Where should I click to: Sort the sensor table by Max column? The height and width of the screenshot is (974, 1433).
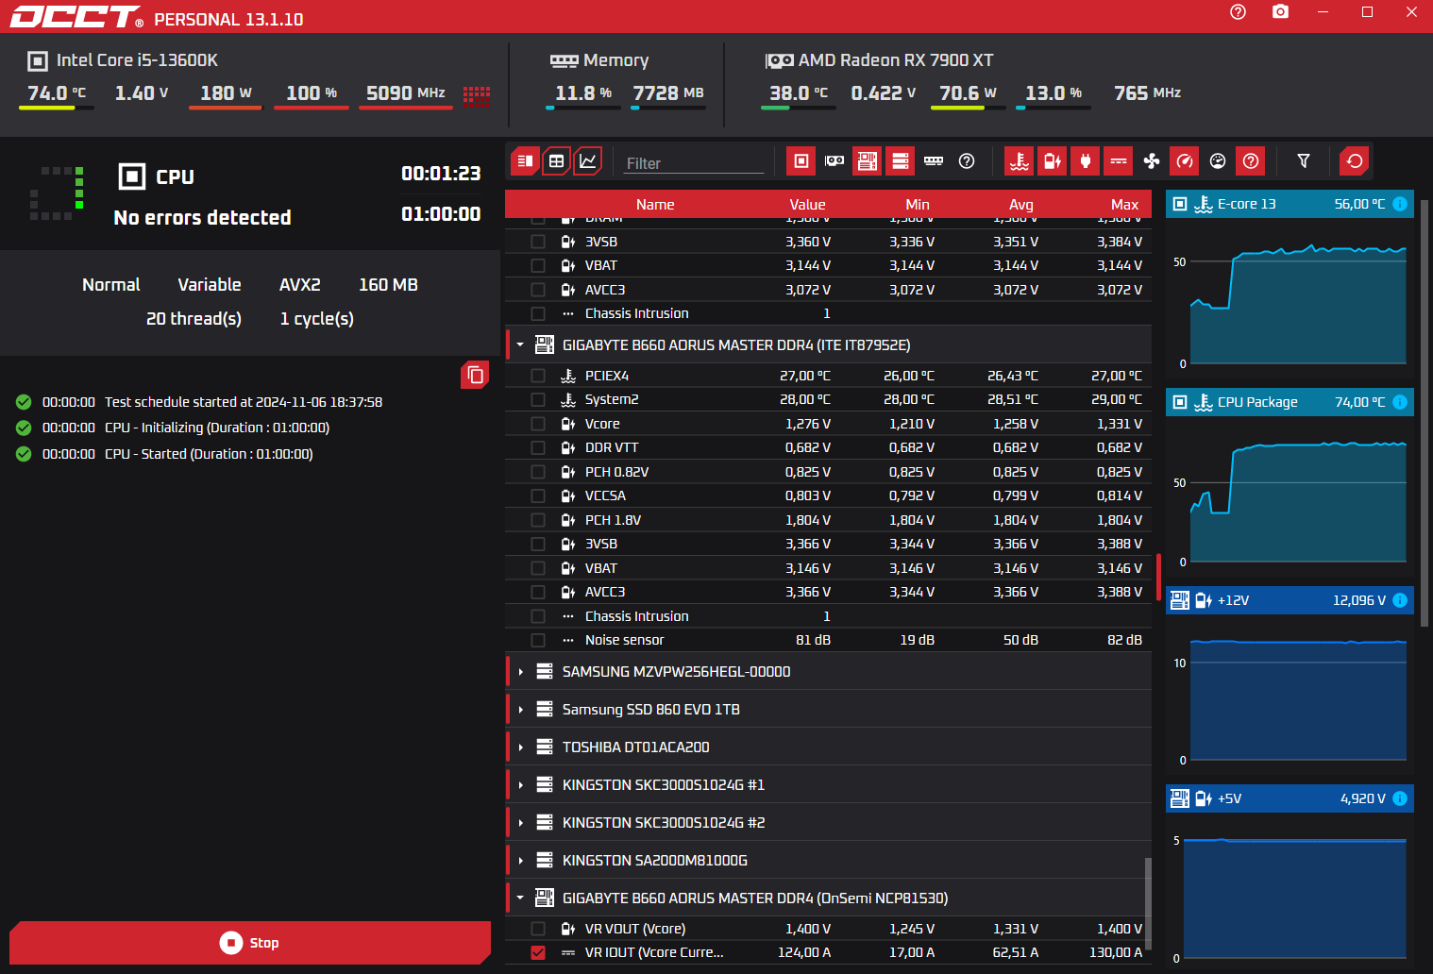[1124, 205]
